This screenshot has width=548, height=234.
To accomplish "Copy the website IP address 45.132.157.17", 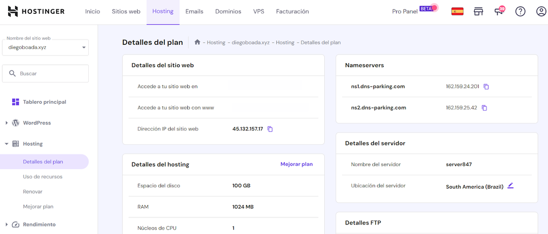I will tap(270, 129).
